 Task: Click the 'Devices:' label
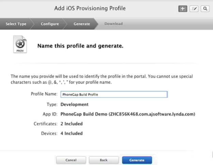coord(49,133)
